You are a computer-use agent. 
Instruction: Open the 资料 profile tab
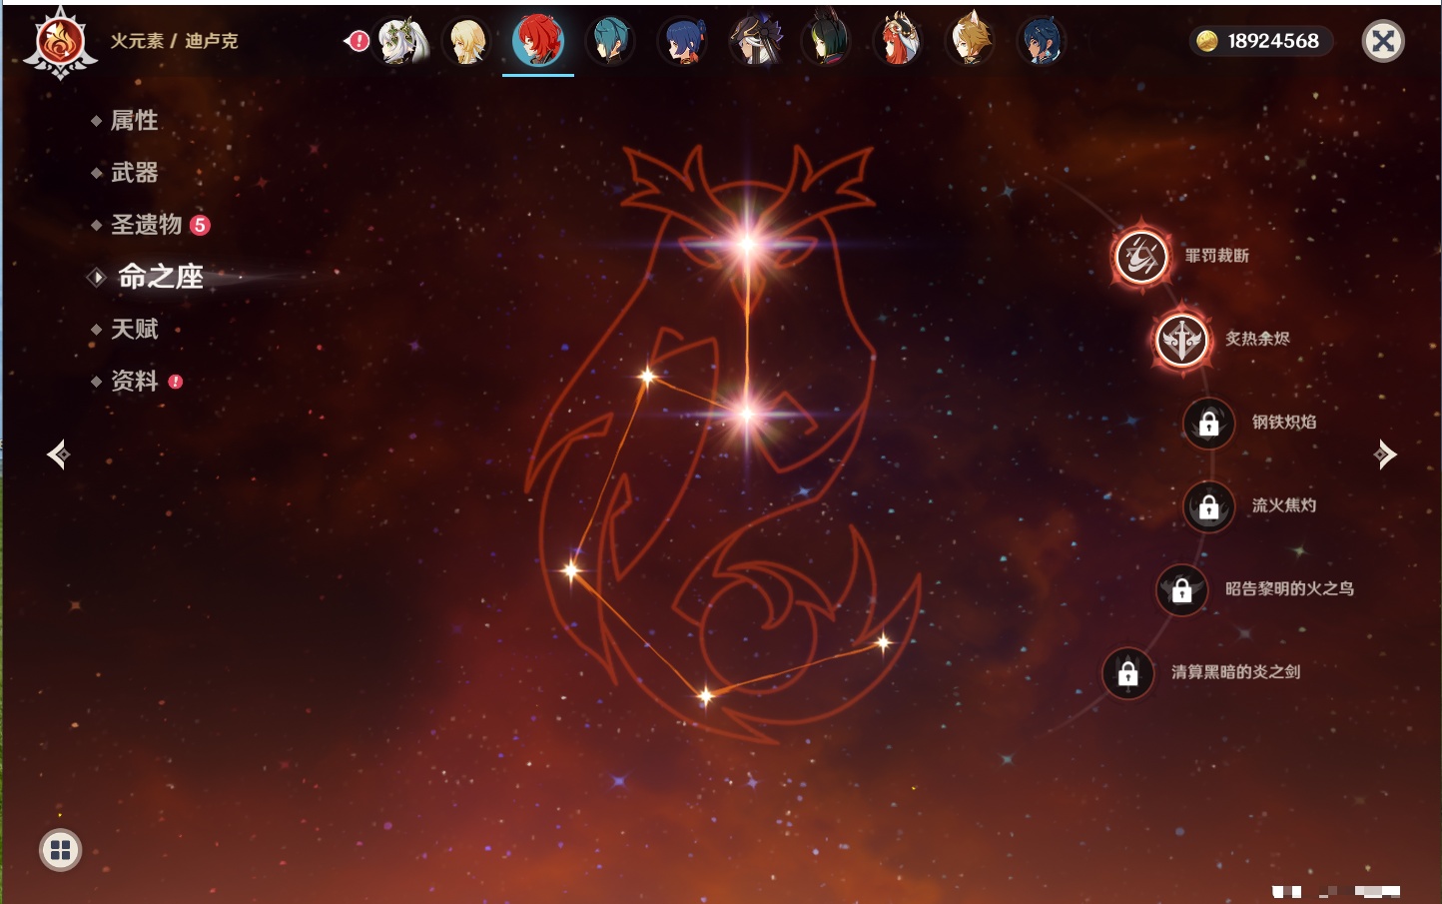(x=136, y=381)
